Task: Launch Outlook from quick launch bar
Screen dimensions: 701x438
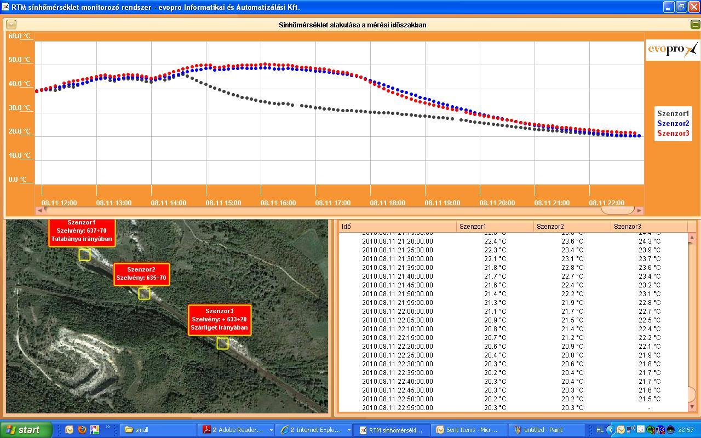Action: pyautogui.click(x=70, y=430)
